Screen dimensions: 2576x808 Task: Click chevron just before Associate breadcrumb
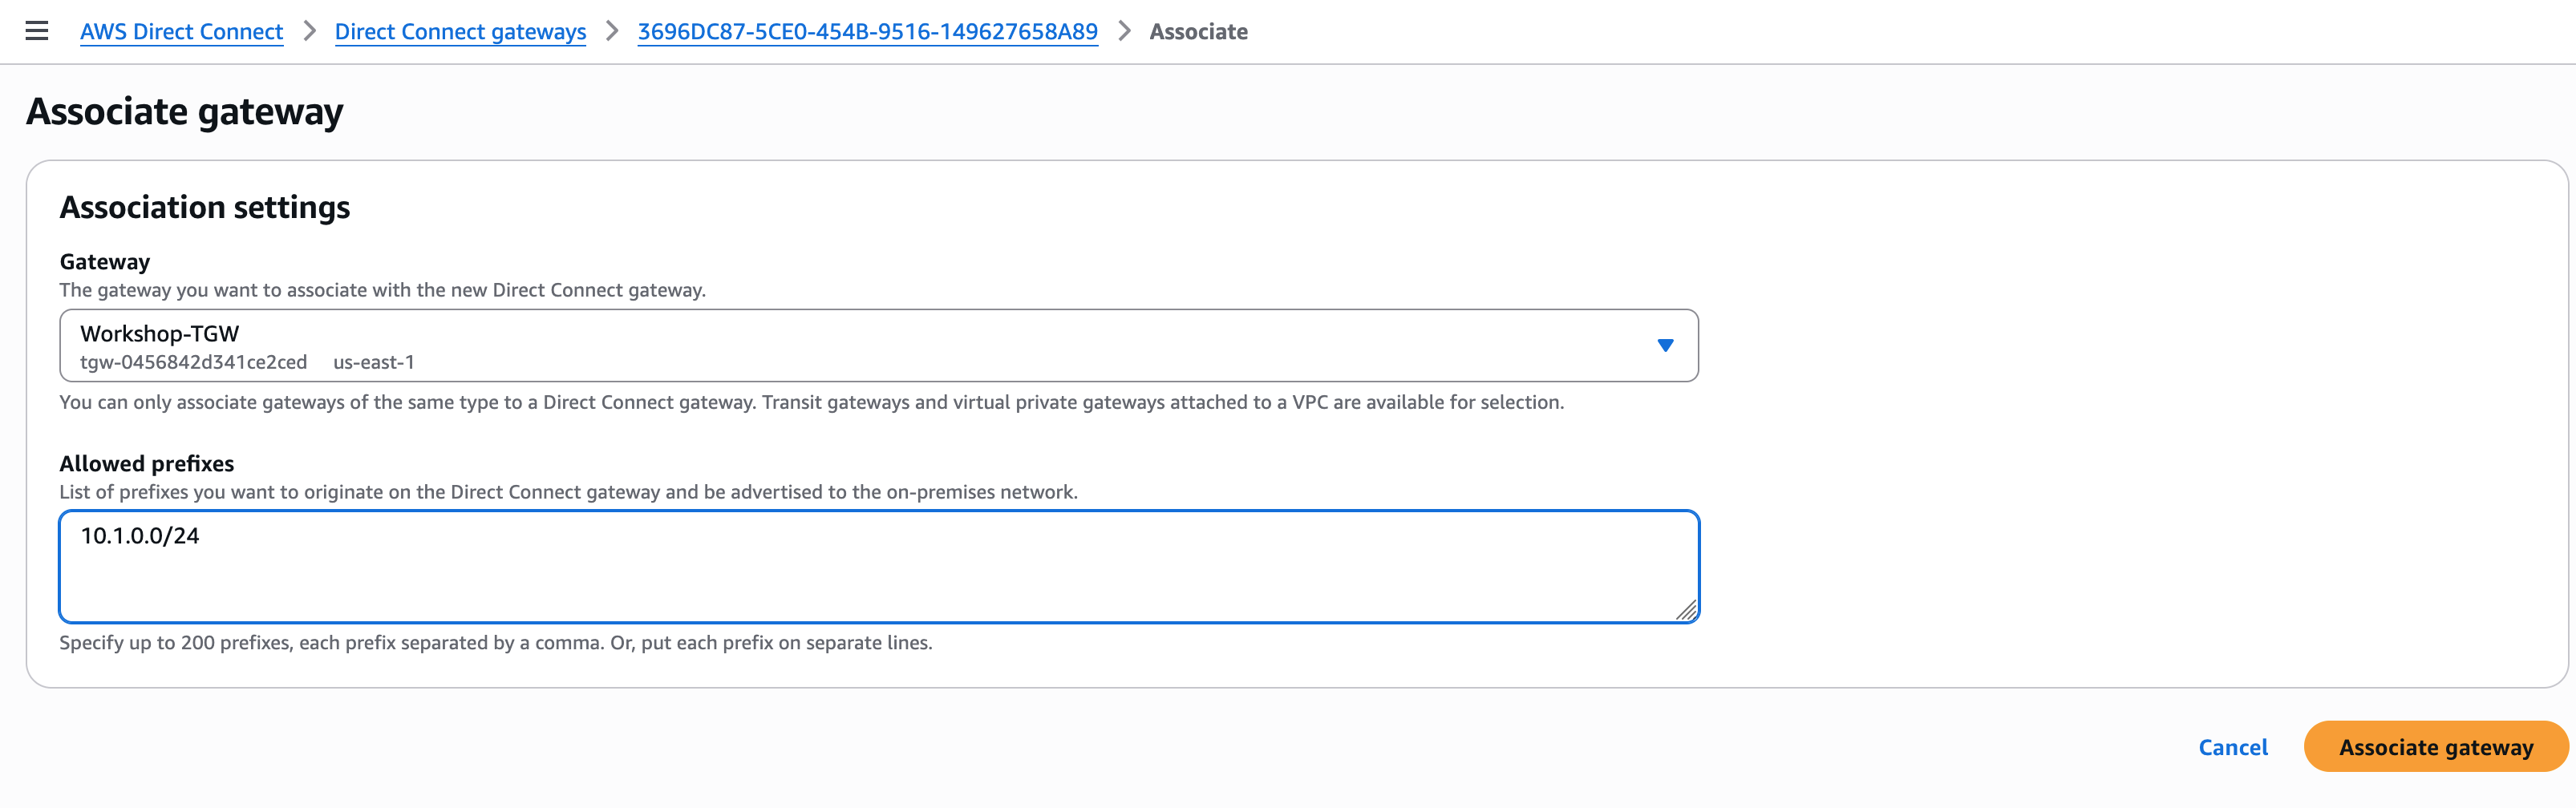1124,32
